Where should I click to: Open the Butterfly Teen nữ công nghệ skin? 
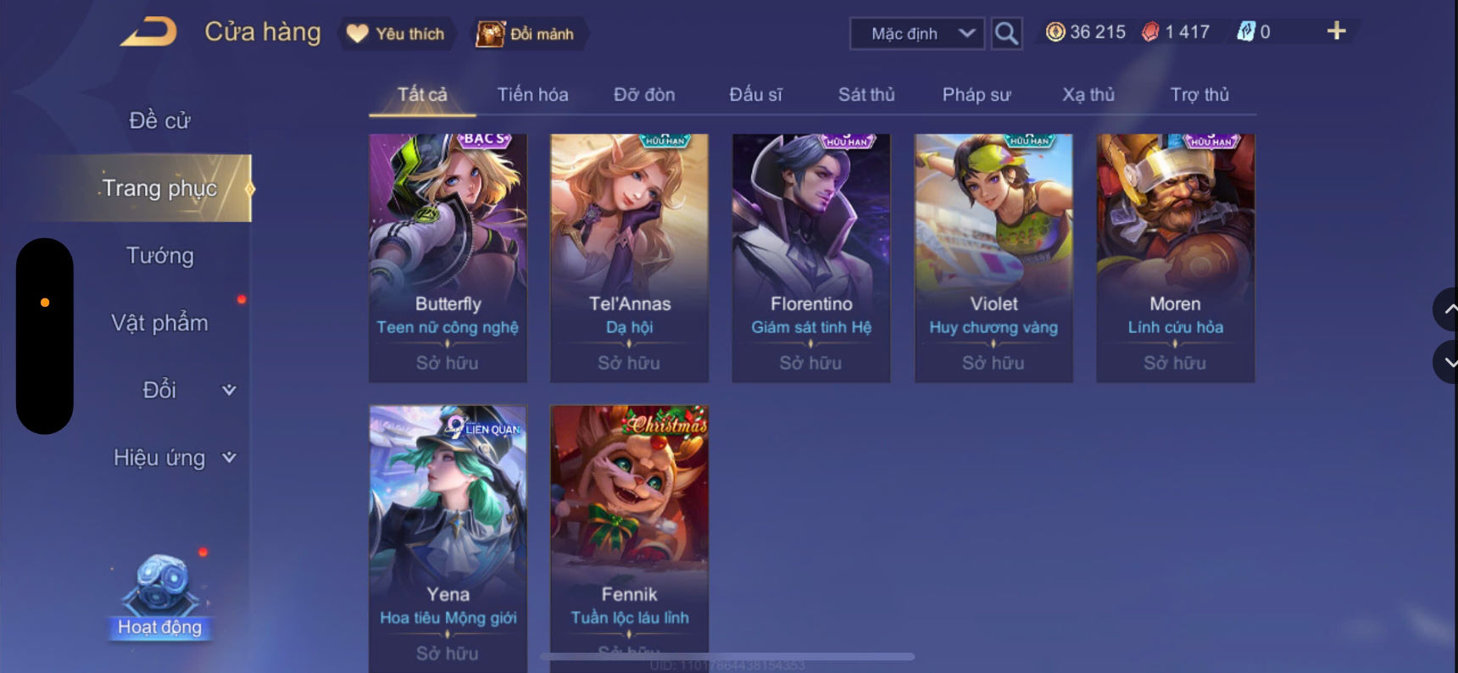[448, 258]
